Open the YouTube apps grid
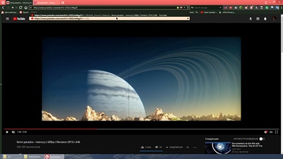Image resolution: width=283 pixels, height=159 pixels. pyautogui.click(x=258, y=19)
